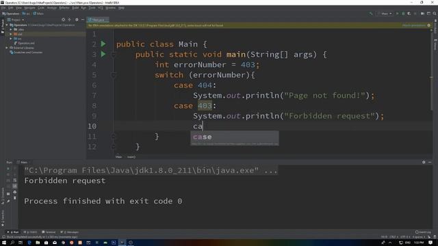Open Event Log in status bar
Viewport: 438px width, 246px height.
pos(423,232)
